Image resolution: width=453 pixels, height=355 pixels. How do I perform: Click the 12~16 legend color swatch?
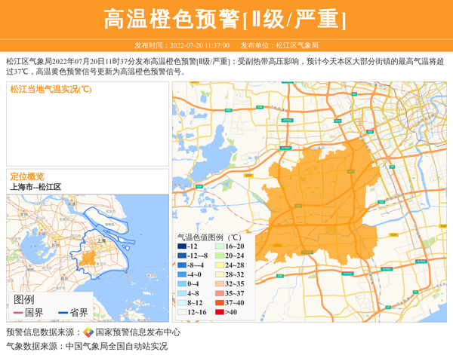[182, 311]
